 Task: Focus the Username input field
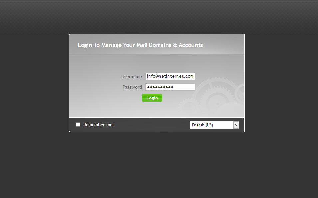click(x=170, y=76)
